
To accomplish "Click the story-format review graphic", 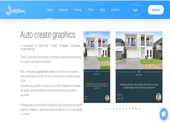I will (97, 67).
